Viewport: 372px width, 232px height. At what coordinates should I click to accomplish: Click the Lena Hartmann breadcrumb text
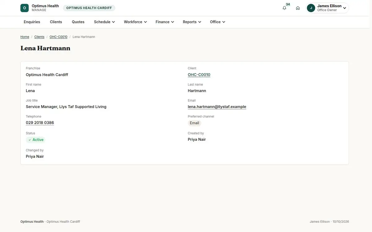[84, 37]
